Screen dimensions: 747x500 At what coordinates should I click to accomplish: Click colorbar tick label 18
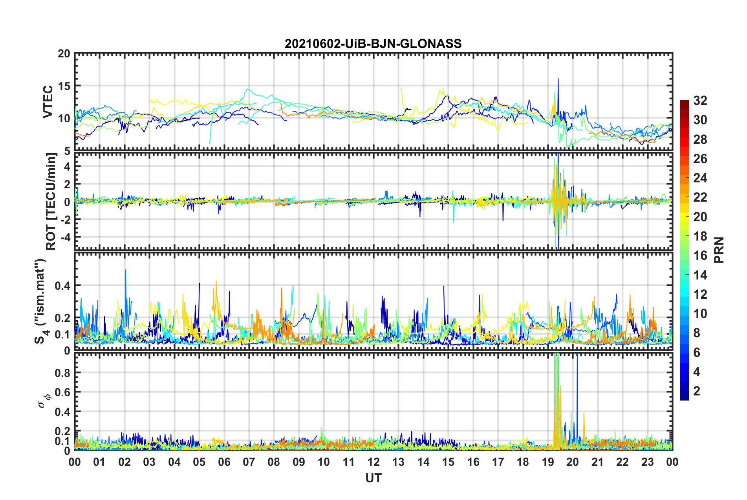(x=700, y=236)
